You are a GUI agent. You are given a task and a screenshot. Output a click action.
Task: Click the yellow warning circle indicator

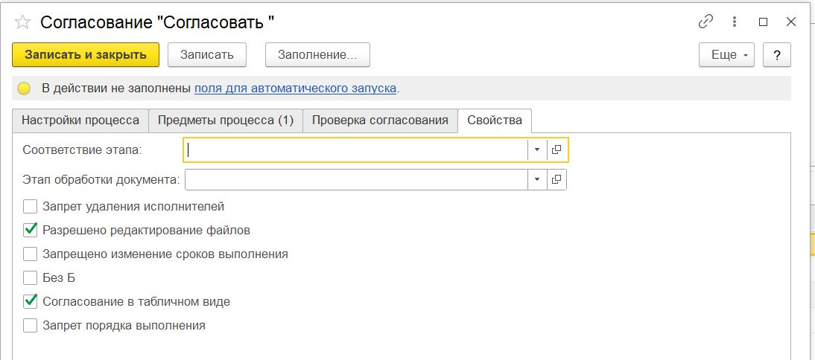(x=24, y=89)
